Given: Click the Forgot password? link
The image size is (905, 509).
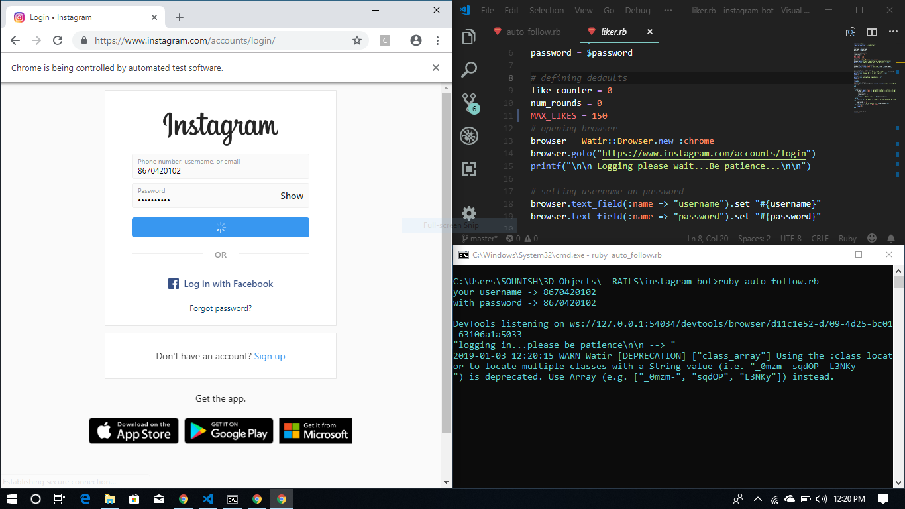Looking at the screenshot, I should click(221, 308).
